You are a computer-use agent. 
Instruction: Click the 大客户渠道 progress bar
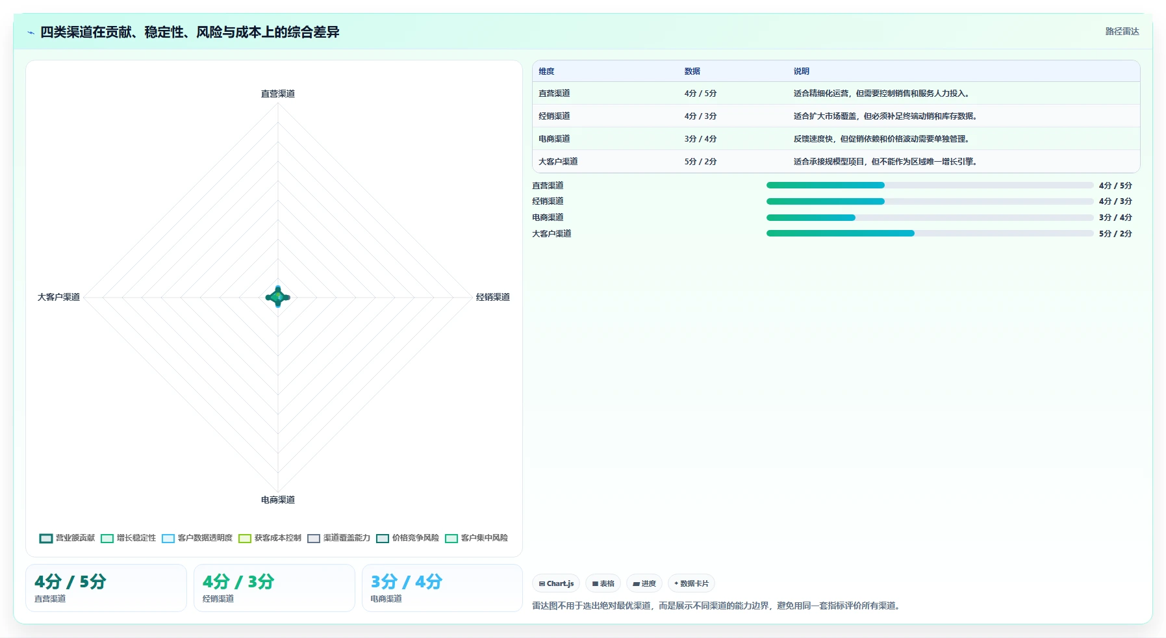[x=930, y=233]
